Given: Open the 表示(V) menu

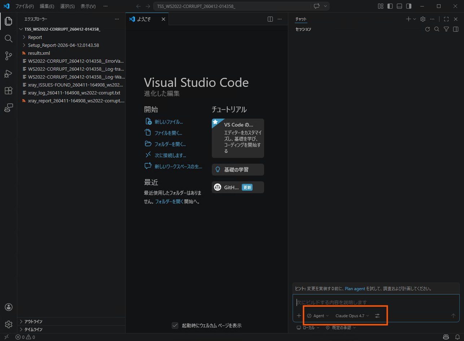Looking at the screenshot, I should [x=88, y=6].
